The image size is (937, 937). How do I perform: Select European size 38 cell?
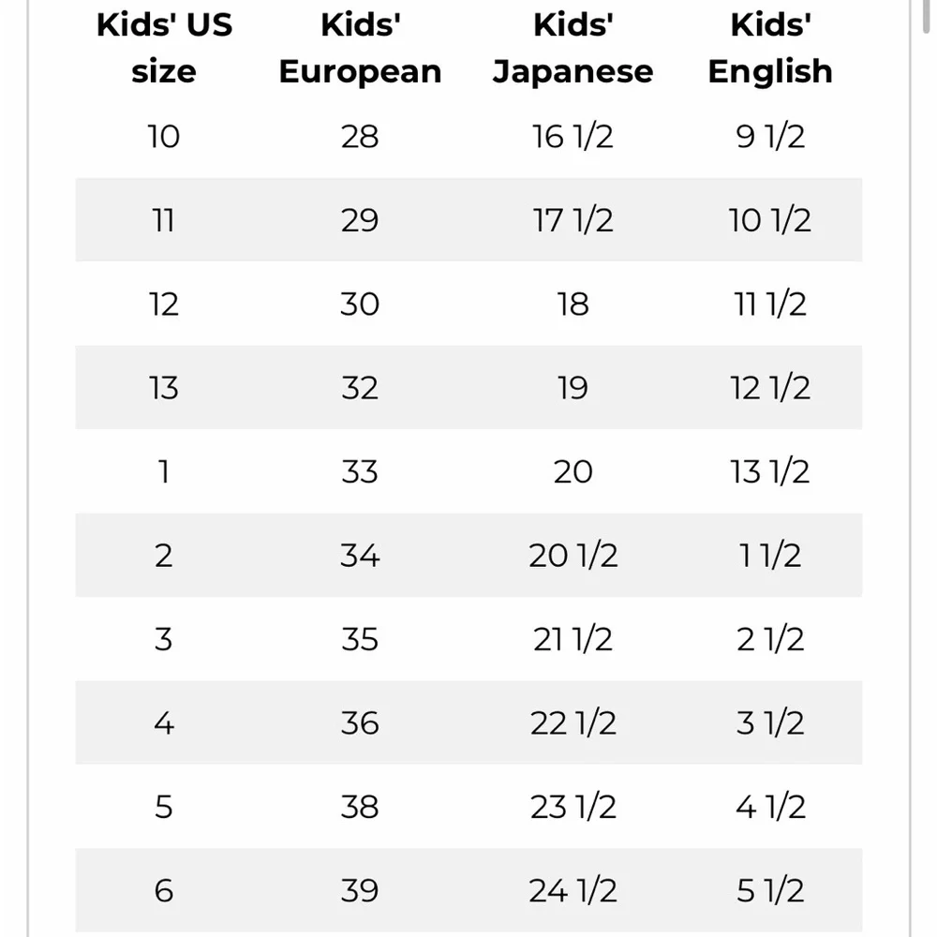tap(360, 806)
